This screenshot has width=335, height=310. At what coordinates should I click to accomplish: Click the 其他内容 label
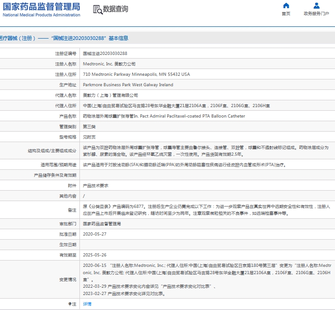click(68, 196)
